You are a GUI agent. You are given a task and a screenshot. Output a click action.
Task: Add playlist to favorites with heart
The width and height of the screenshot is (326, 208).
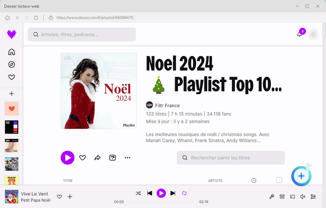(x=82, y=158)
